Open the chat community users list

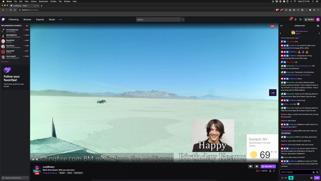pos(318,26)
